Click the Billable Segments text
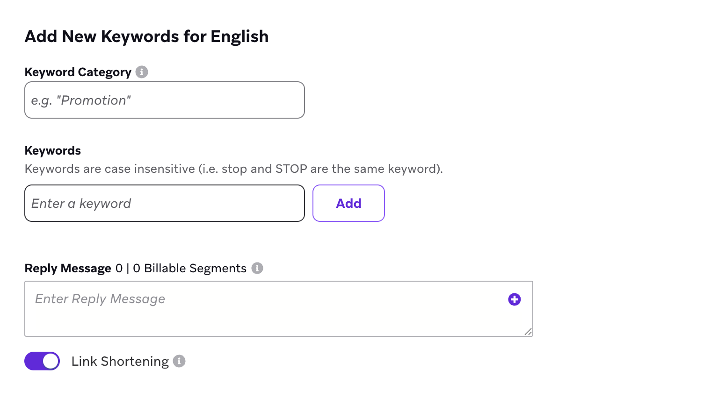711x397 pixels. click(195, 269)
